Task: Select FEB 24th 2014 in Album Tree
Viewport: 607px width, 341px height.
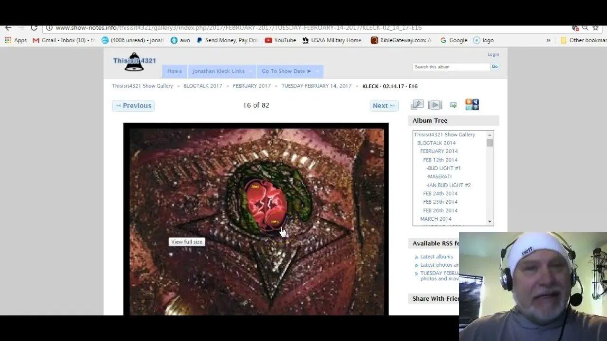Action: pyautogui.click(x=441, y=194)
